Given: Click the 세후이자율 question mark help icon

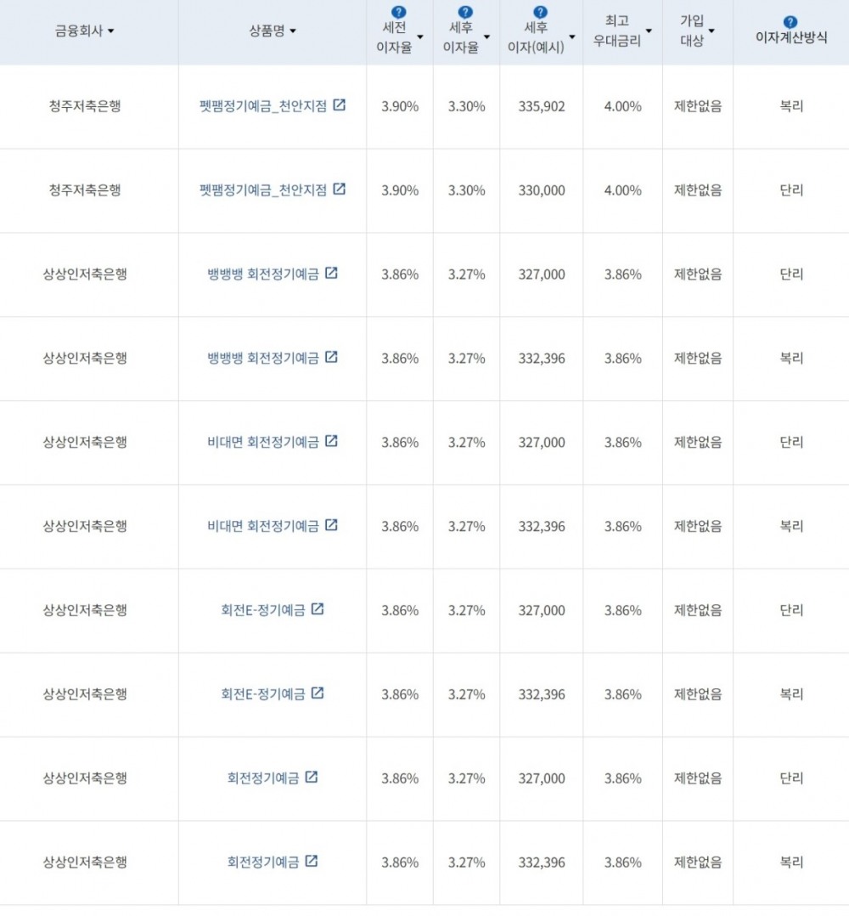Looking at the screenshot, I should click(x=464, y=10).
